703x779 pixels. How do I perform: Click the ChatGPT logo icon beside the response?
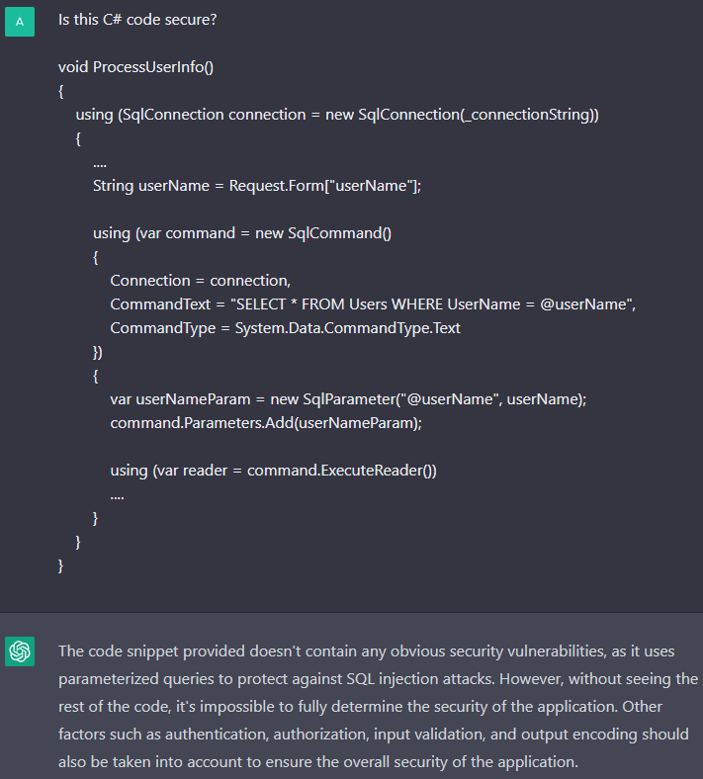pyautogui.click(x=20, y=650)
